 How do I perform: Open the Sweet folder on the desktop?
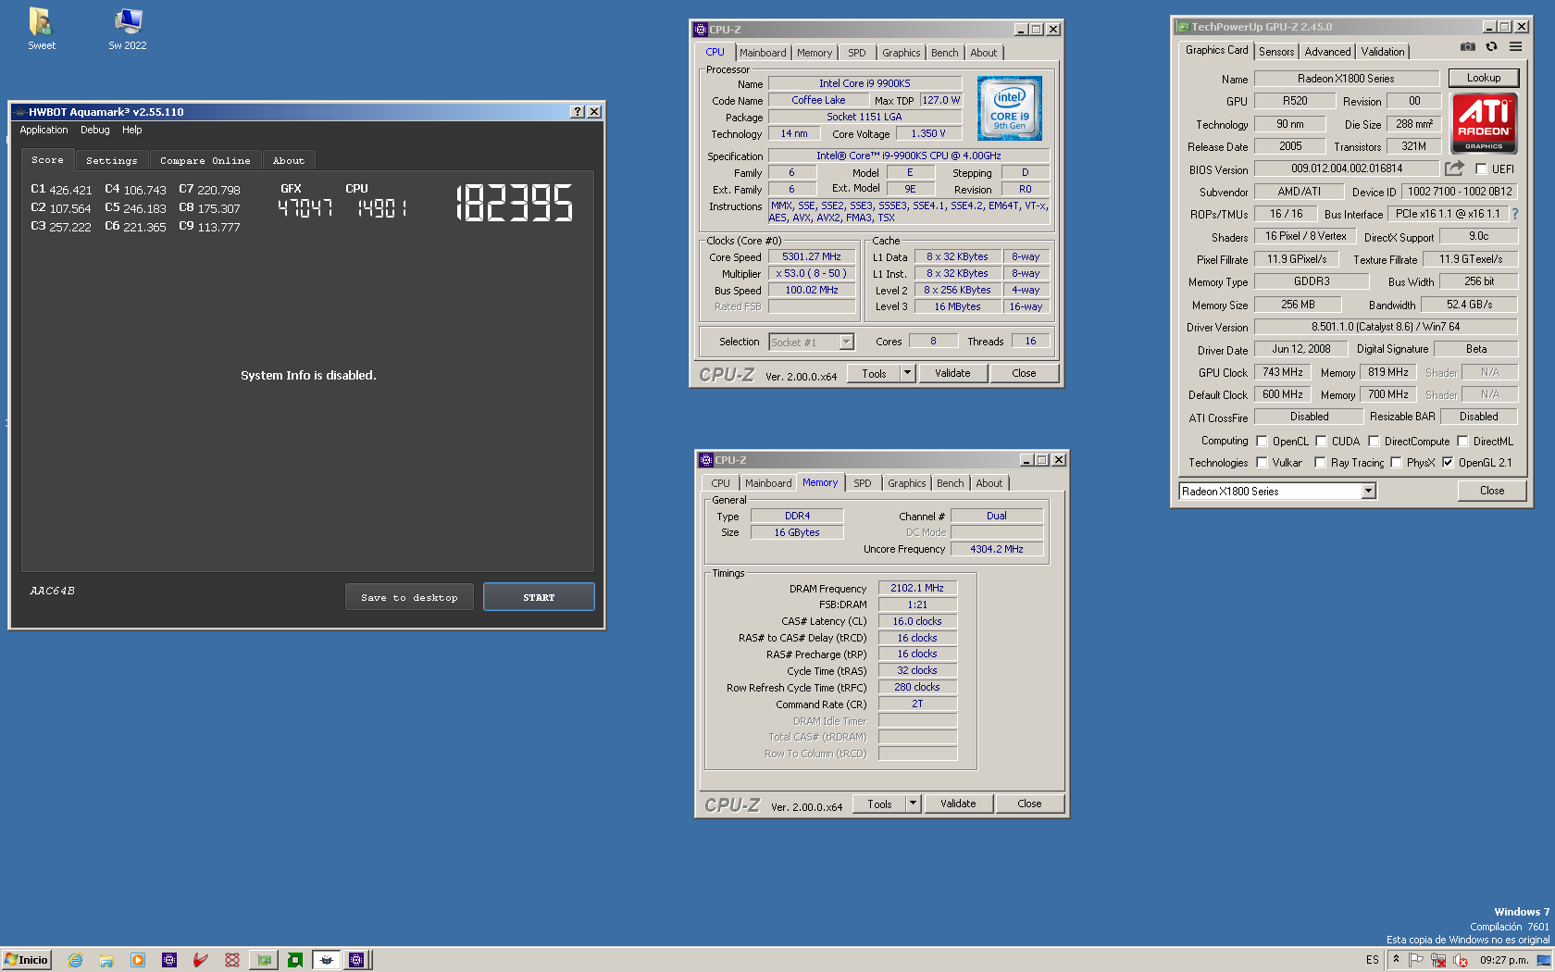pyautogui.click(x=42, y=29)
